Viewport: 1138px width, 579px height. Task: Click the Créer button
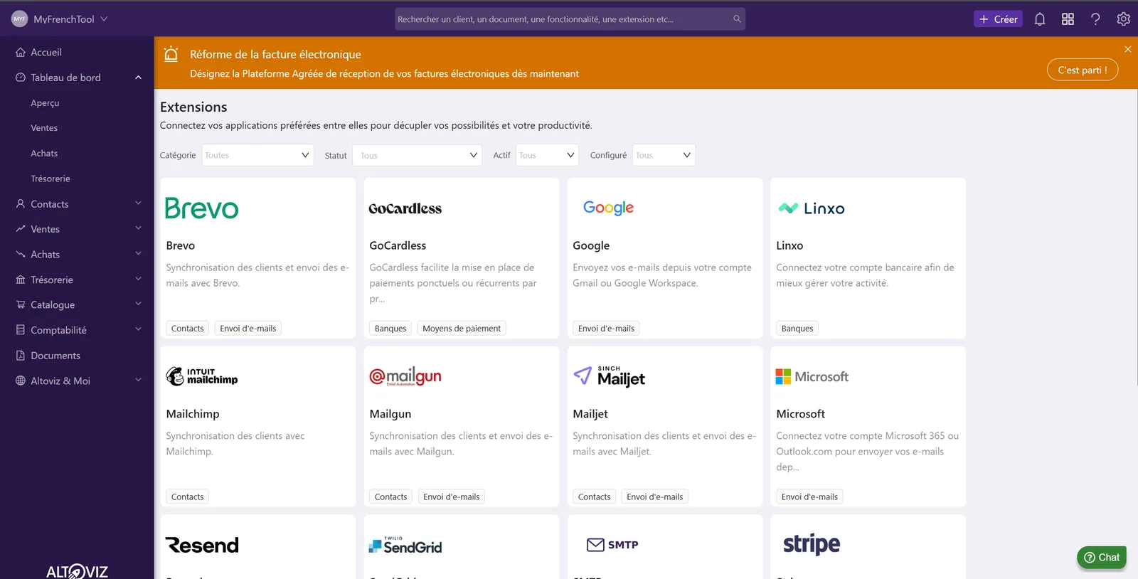(998, 19)
